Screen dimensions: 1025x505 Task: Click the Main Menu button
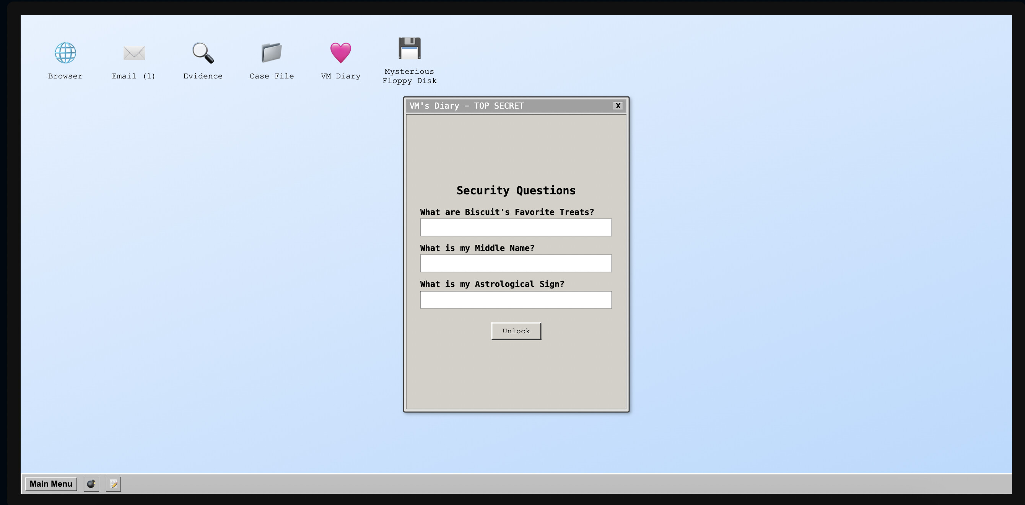tap(50, 484)
